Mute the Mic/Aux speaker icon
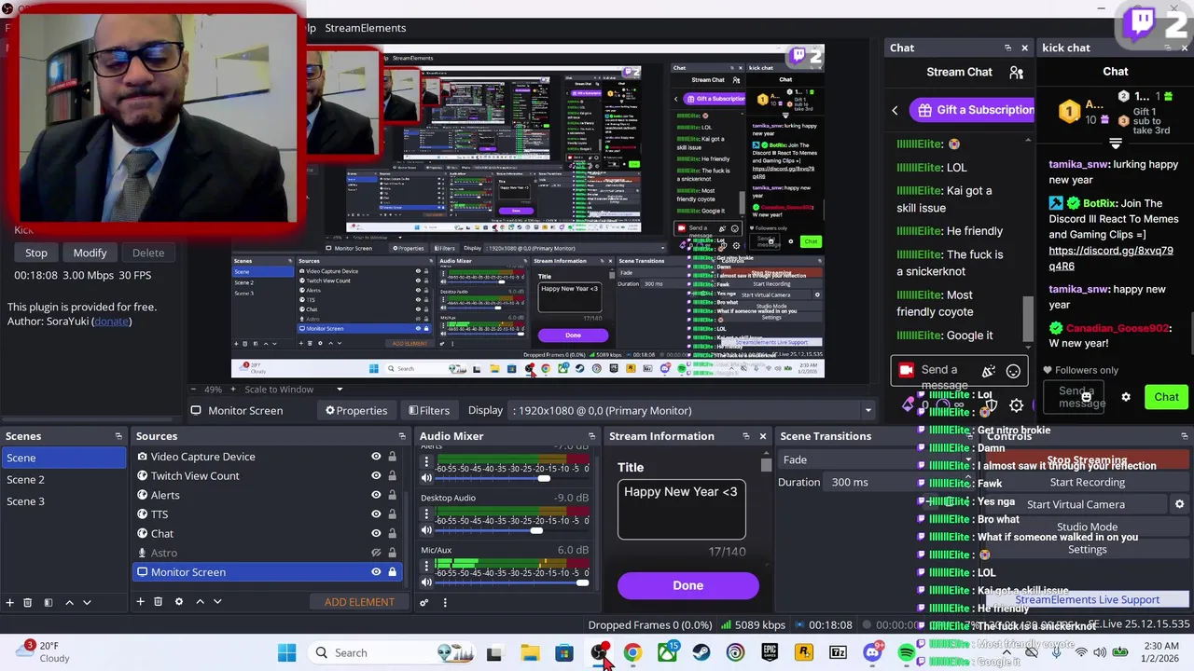This screenshot has height=671, width=1194. (x=426, y=582)
